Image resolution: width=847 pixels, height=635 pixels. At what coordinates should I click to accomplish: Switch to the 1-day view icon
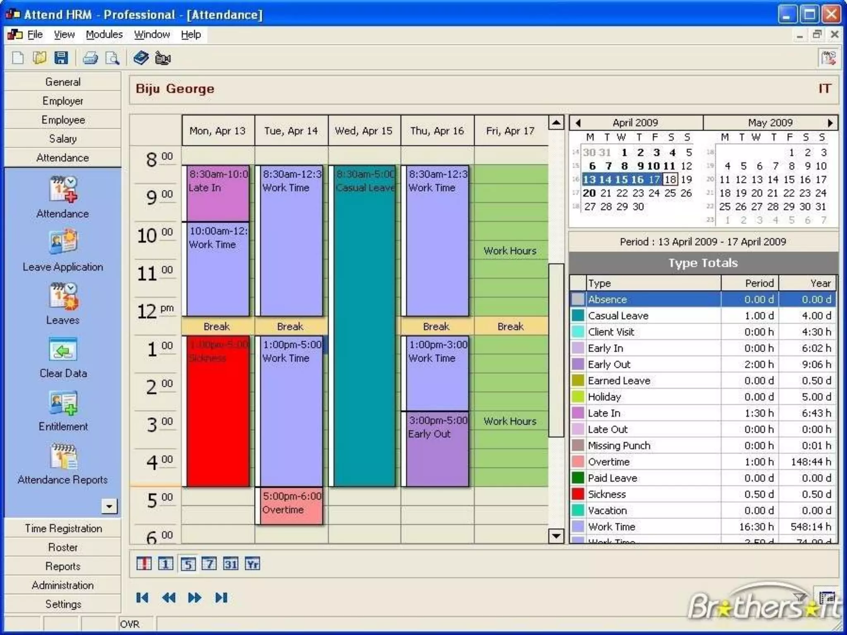165,564
